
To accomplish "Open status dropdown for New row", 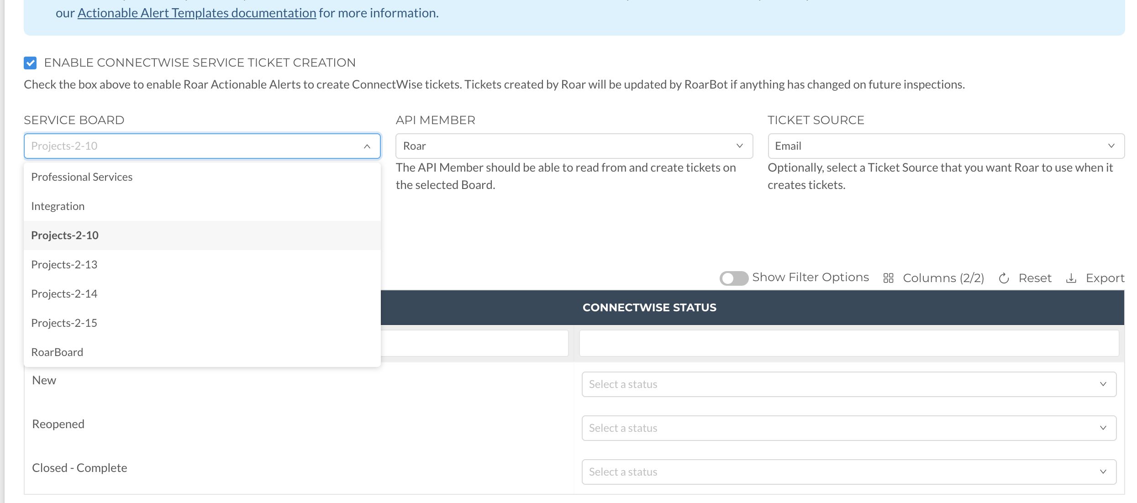I will click(x=848, y=384).
